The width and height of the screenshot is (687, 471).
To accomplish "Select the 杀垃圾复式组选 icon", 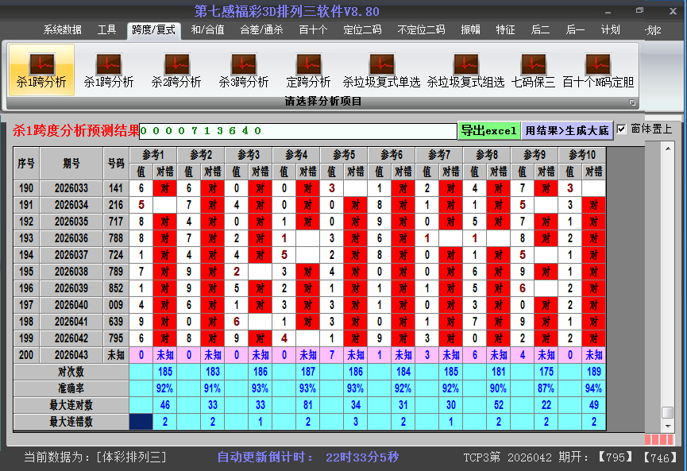I will [x=465, y=69].
